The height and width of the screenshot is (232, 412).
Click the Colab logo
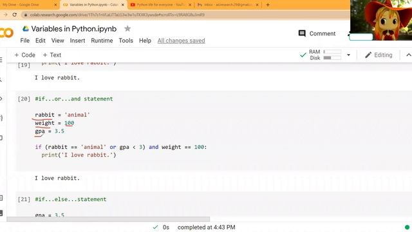pos(6,33)
